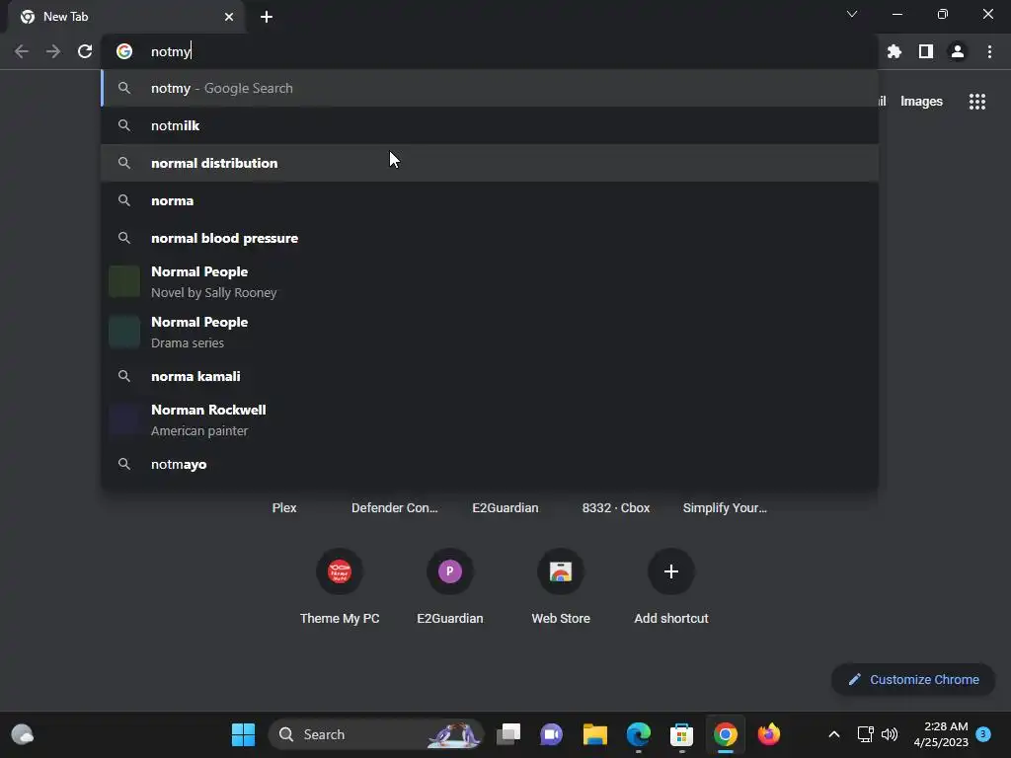Open notification badge showing 3

983,733
